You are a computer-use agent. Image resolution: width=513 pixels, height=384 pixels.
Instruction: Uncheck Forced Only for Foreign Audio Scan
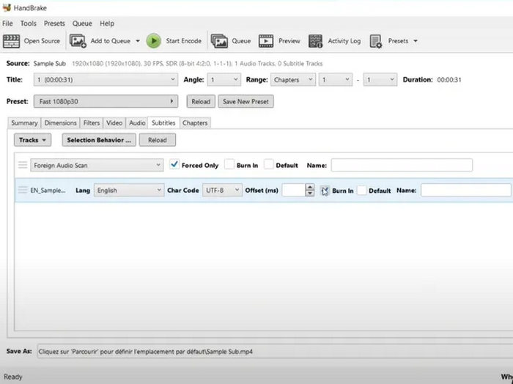tap(174, 164)
